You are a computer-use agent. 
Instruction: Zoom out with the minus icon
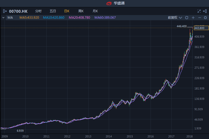point(199,18)
